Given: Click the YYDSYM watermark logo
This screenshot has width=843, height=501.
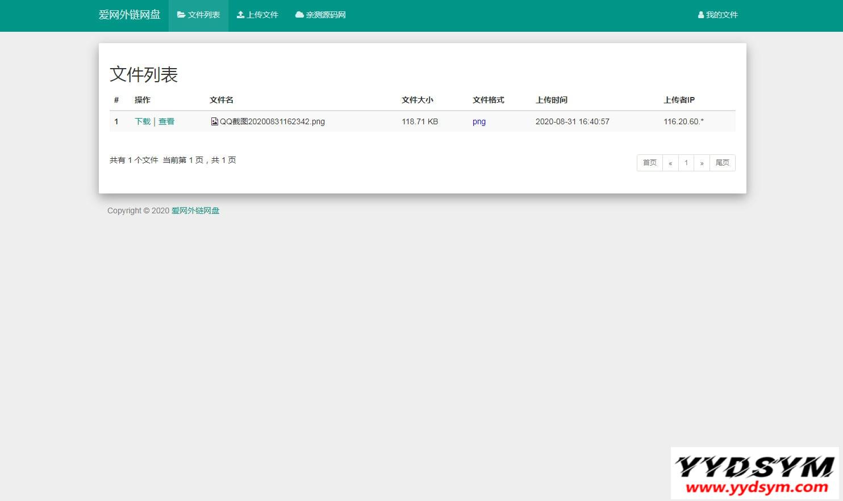Looking at the screenshot, I should coord(754,473).
